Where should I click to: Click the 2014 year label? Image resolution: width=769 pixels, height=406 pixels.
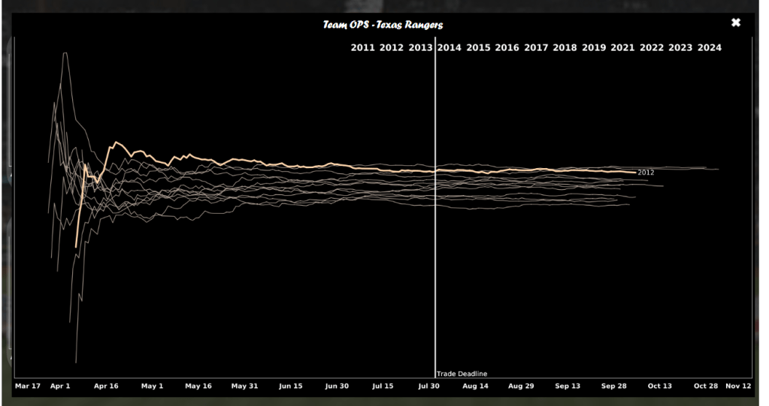(x=450, y=48)
